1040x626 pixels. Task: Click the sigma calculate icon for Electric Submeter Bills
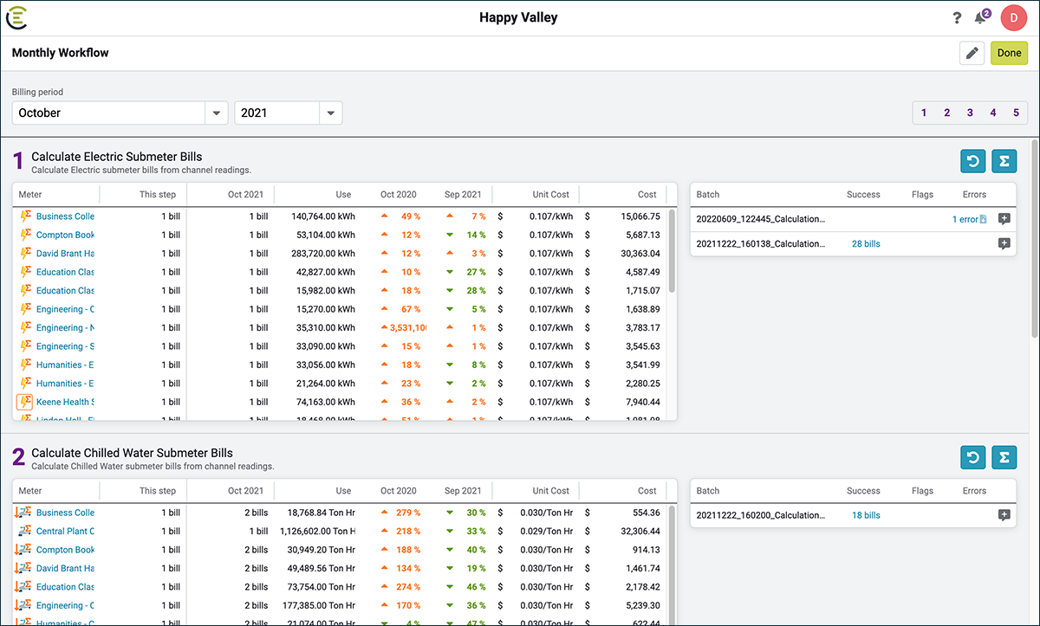coord(1004,161)
